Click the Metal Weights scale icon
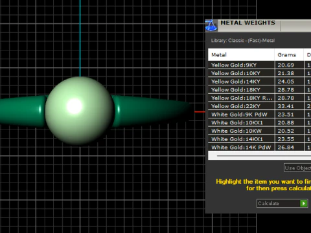311x233 pixels. click(211, 25)
